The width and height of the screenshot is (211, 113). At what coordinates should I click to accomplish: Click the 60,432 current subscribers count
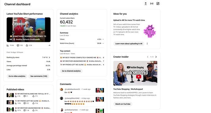pyautogui.click(x=66, y=22)
